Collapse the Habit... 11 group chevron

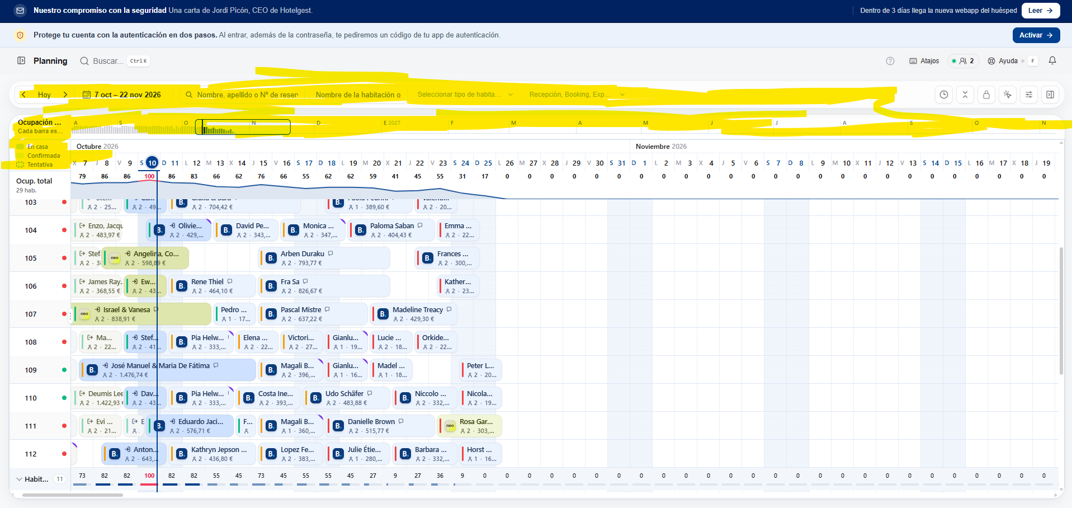point(19,479)
